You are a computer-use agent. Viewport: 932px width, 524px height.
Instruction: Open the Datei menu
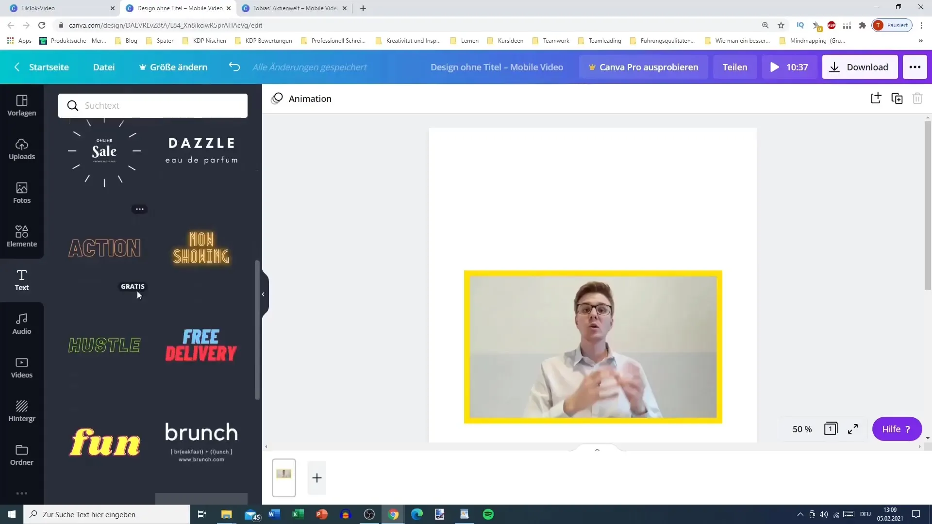(104, 67)
